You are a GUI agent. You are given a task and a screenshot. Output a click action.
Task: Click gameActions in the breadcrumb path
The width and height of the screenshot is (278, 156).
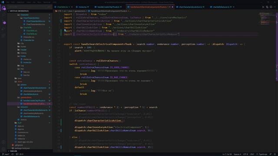click(x=80, y=11)
